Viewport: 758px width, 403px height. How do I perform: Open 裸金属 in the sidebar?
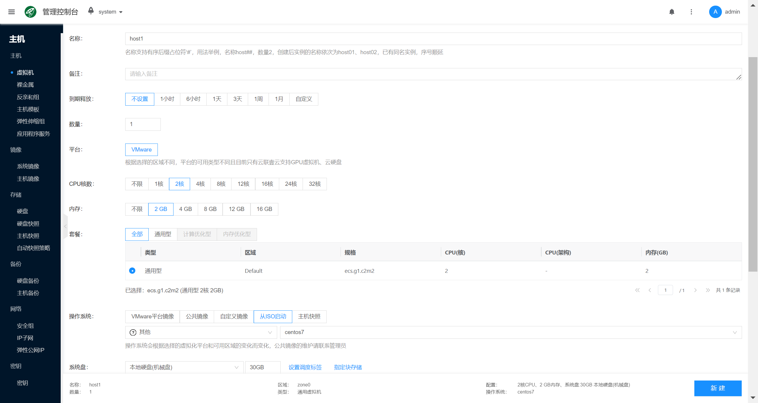[25, 85]
